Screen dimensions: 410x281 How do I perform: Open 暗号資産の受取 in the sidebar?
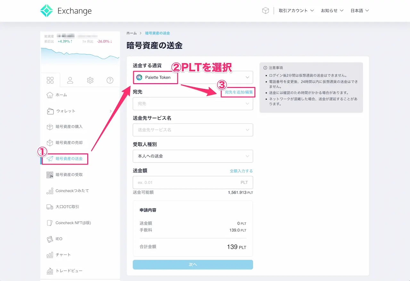[69, 175]
